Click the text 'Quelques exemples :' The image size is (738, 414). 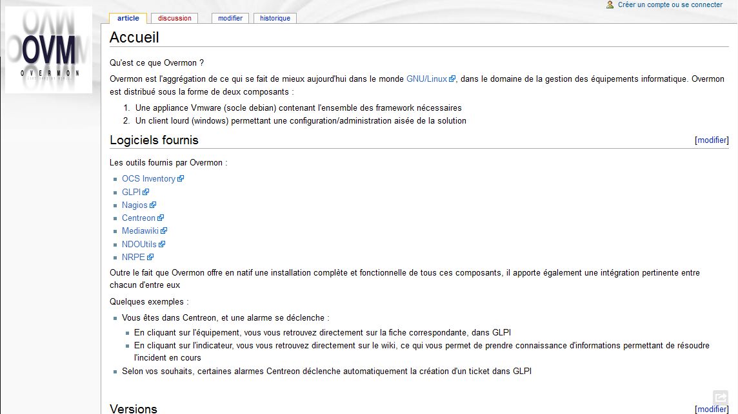point(149,302)
